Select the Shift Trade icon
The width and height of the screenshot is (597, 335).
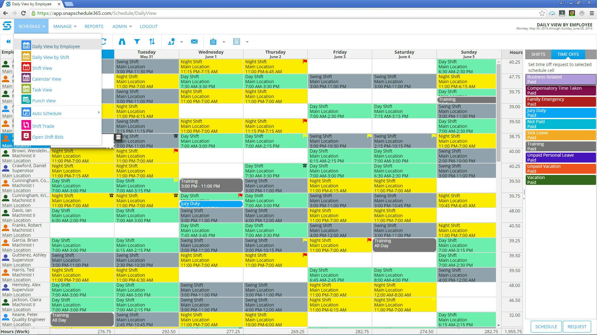tap(26, 125)
